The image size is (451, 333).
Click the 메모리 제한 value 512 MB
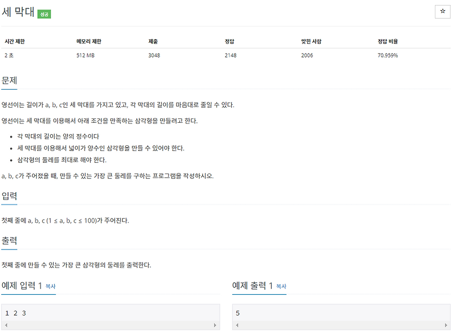click(x=85, y=56)
